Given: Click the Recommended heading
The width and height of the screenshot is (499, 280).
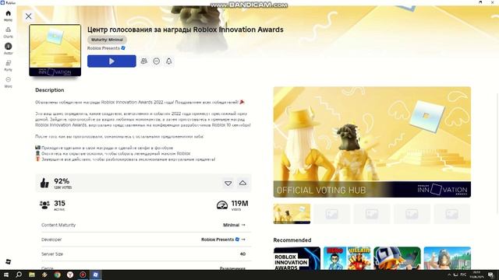Looking at the screenshot, I should tap(292, 240).
